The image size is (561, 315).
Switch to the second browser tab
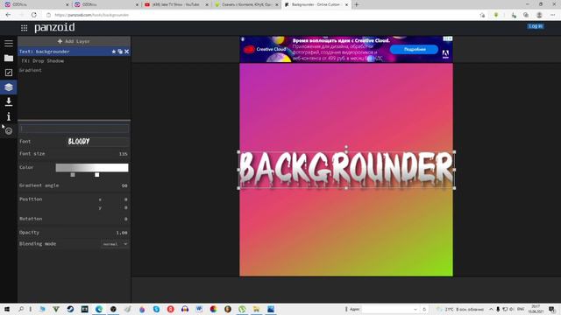tap(105, 4)
